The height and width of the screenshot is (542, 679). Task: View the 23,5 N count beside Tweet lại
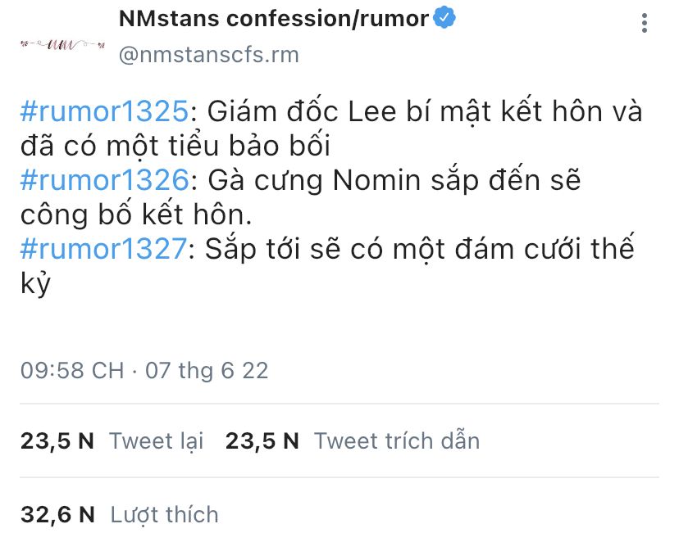coord(57,441)
